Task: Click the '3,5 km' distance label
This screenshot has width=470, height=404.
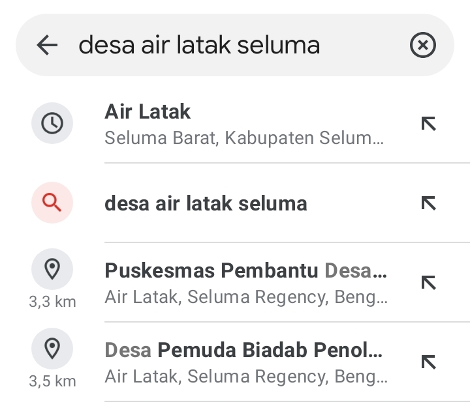Action: click(52, 381)
